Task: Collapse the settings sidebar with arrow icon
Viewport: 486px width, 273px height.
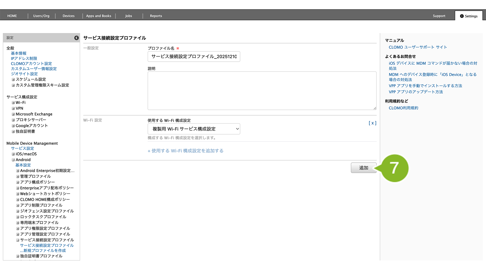Action: (77, 38)
